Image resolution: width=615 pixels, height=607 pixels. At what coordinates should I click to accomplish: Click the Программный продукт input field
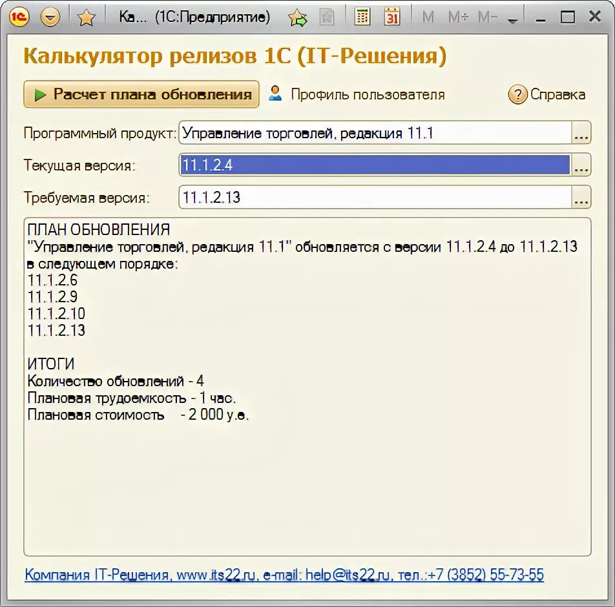click(375, 133)
